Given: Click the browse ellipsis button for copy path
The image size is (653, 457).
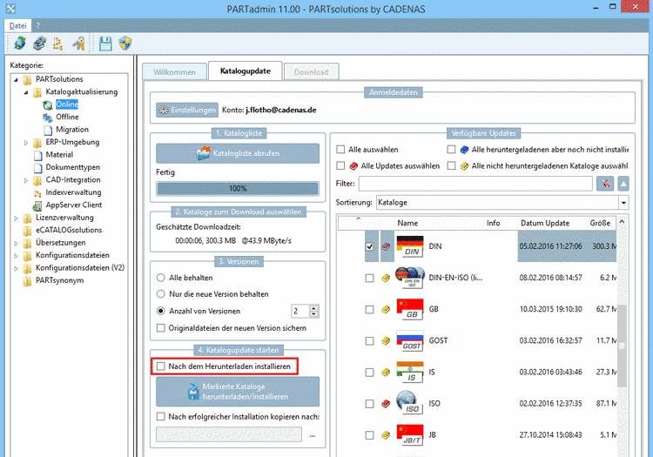Looking at the screenshot, I should click(313, 435).
